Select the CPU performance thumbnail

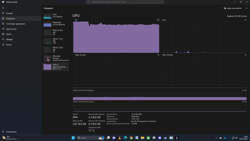(x=56, y=16)
